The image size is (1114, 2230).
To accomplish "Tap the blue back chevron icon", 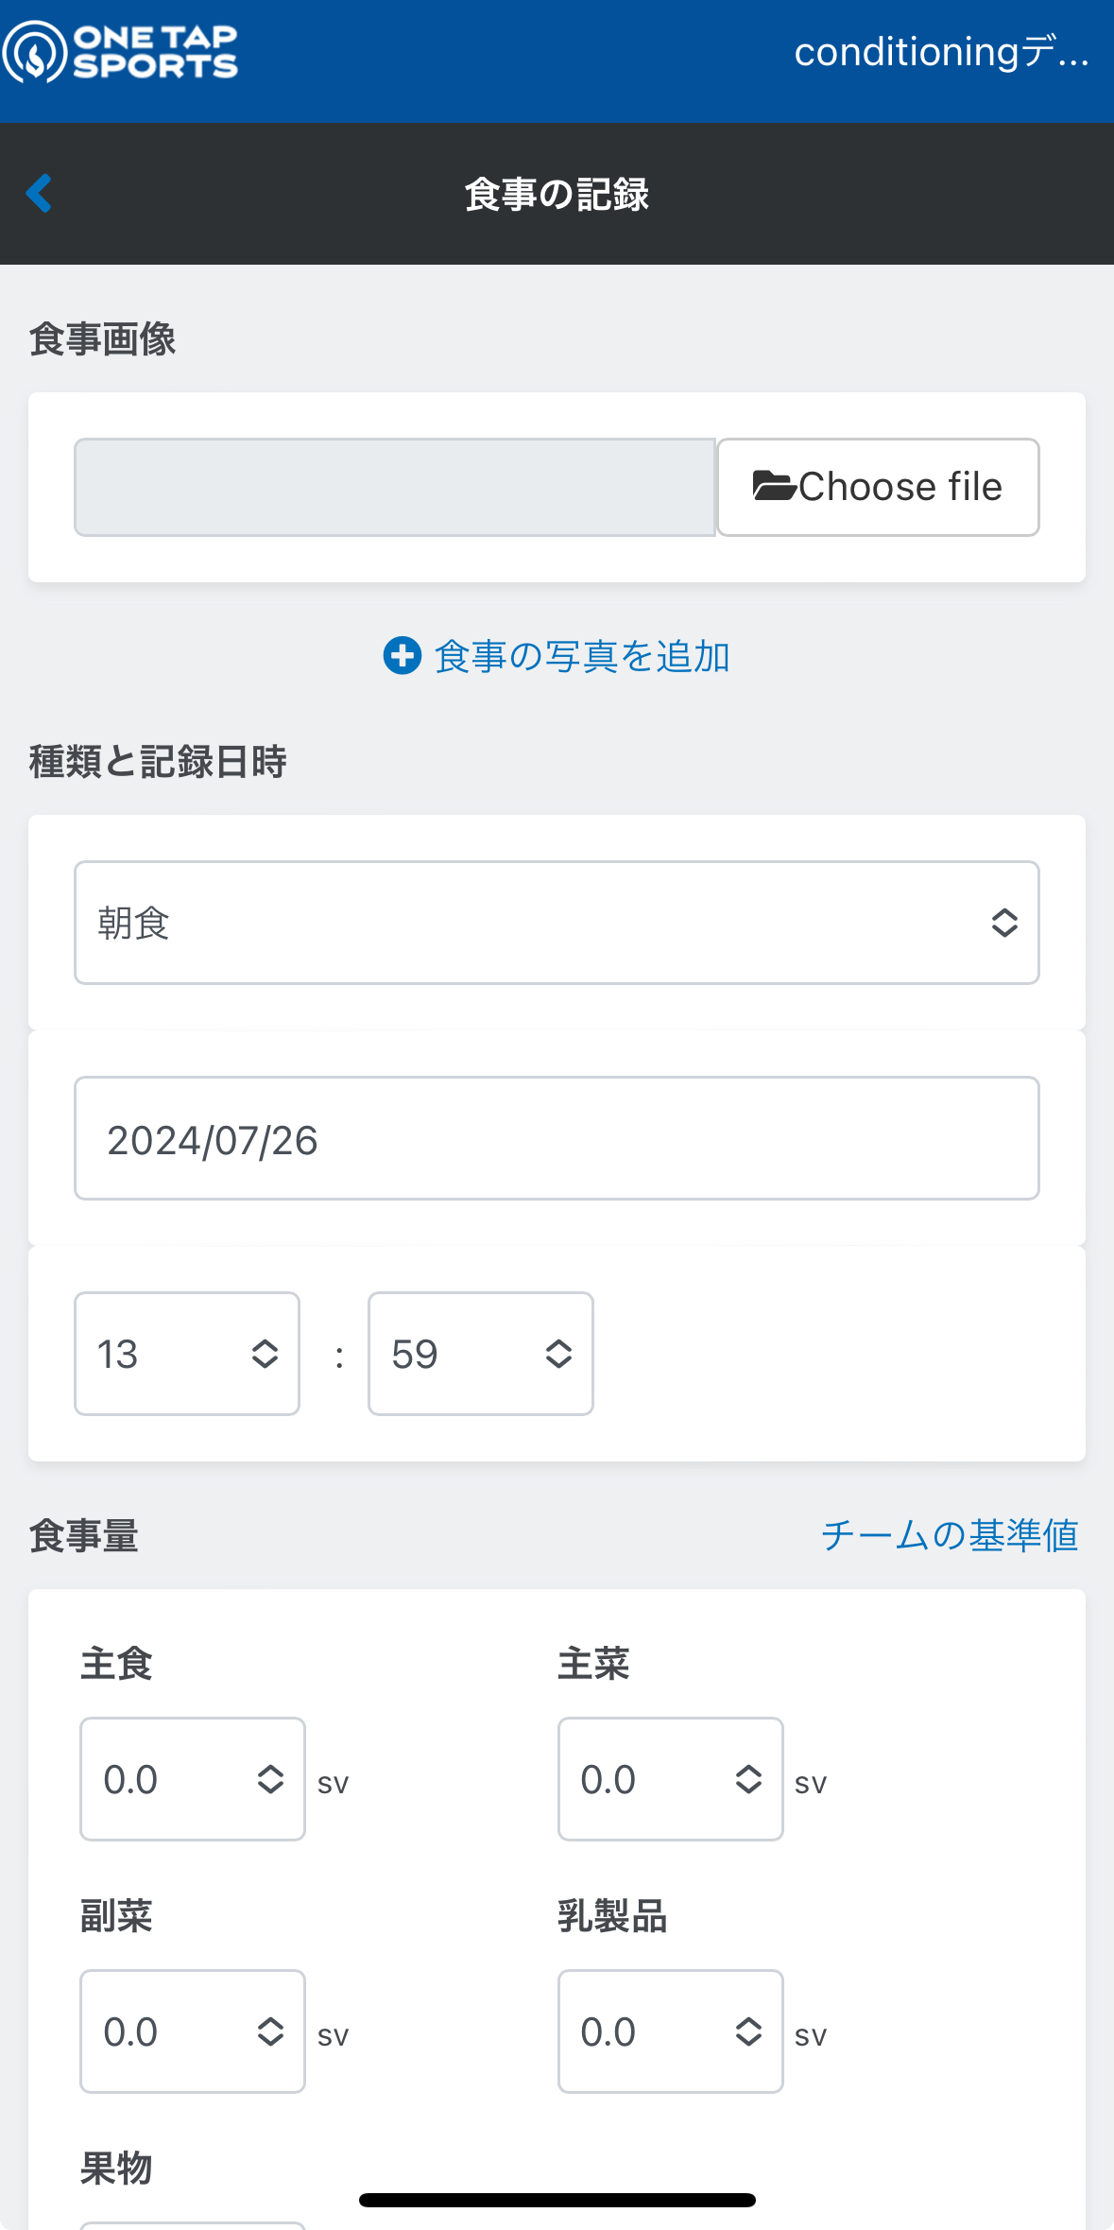I will [x=39, y=194].
